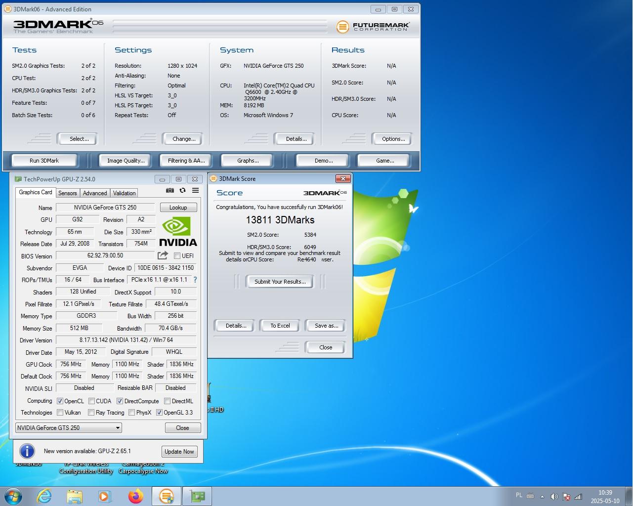Switch to the Validation tab
Image resolution: width=633 pixels, height=506 pixels.
coord(124,193)
